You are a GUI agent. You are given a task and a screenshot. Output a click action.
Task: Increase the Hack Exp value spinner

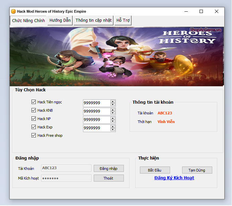(113, 127)
